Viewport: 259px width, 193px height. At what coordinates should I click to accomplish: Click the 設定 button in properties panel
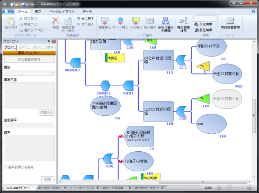pos(48,179)
